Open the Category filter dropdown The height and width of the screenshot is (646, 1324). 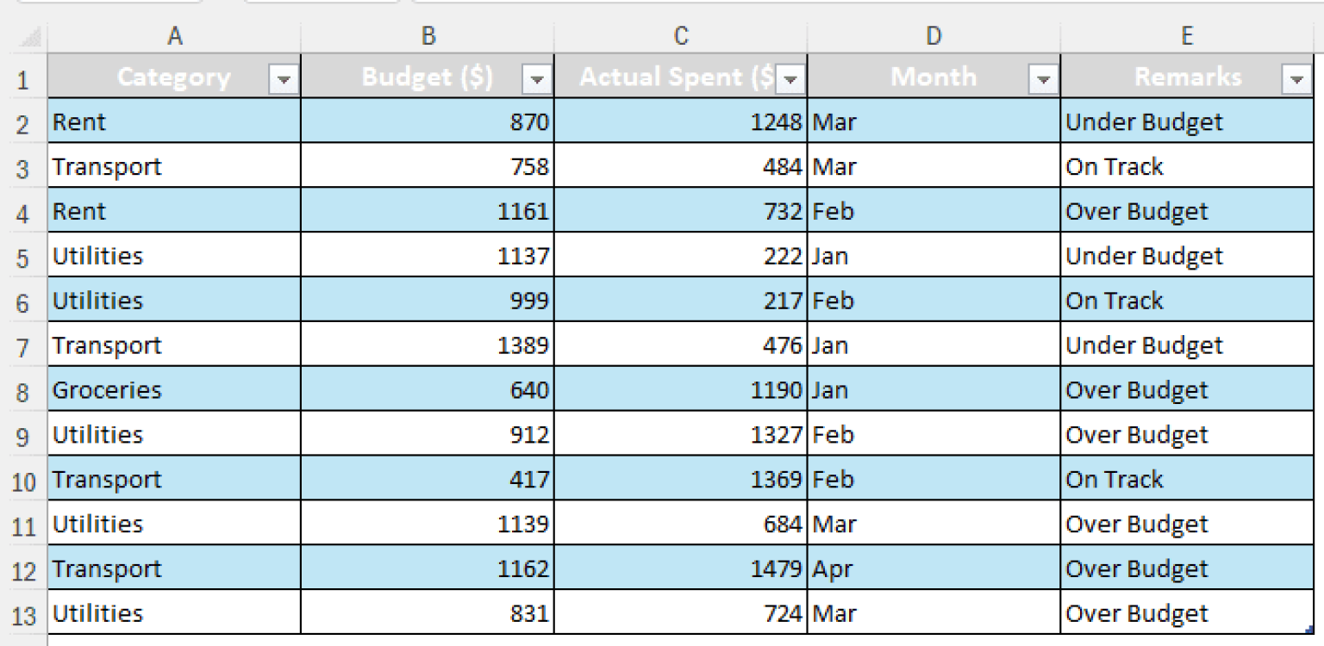tap(284, 78)
